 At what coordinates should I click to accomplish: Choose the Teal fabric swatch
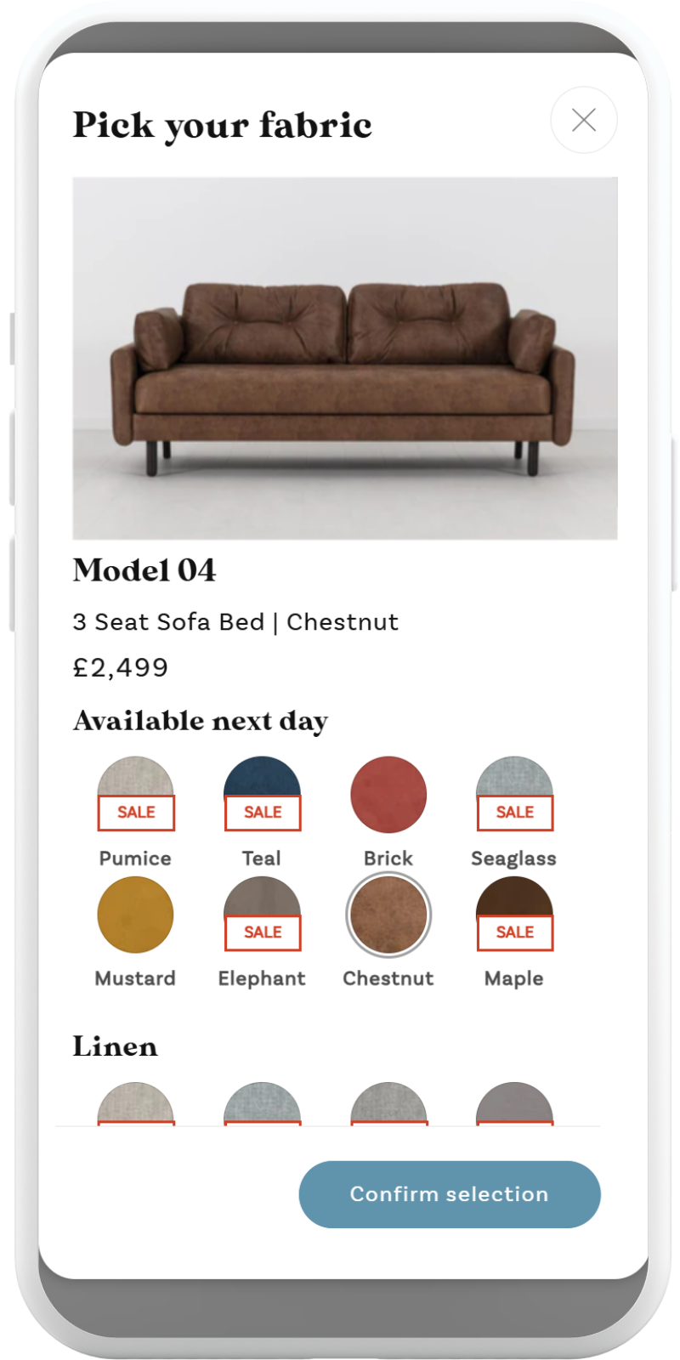262,794
